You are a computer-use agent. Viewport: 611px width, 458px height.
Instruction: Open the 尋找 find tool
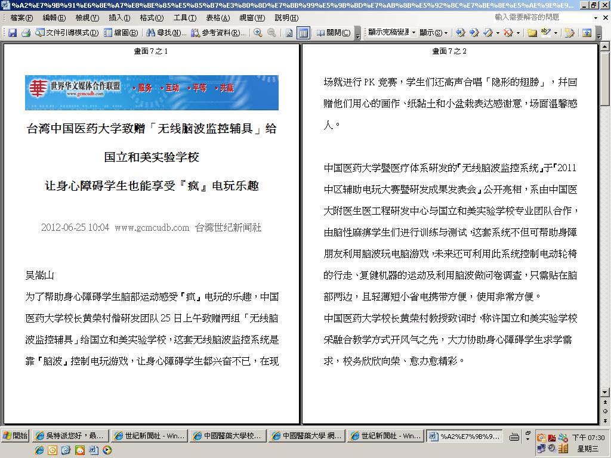[x=166, y=33]
